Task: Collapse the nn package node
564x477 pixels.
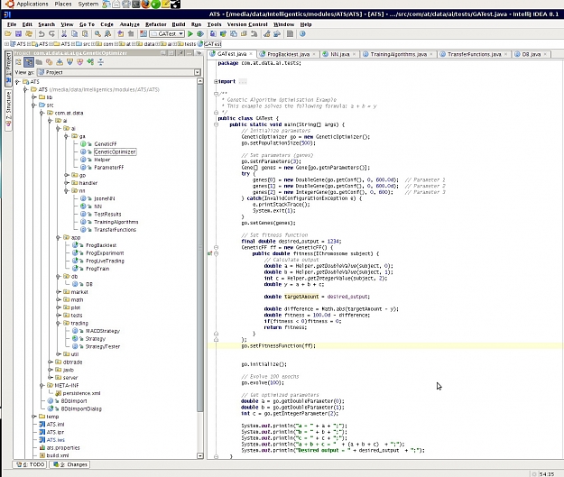Action: click(x=67, y=191)
